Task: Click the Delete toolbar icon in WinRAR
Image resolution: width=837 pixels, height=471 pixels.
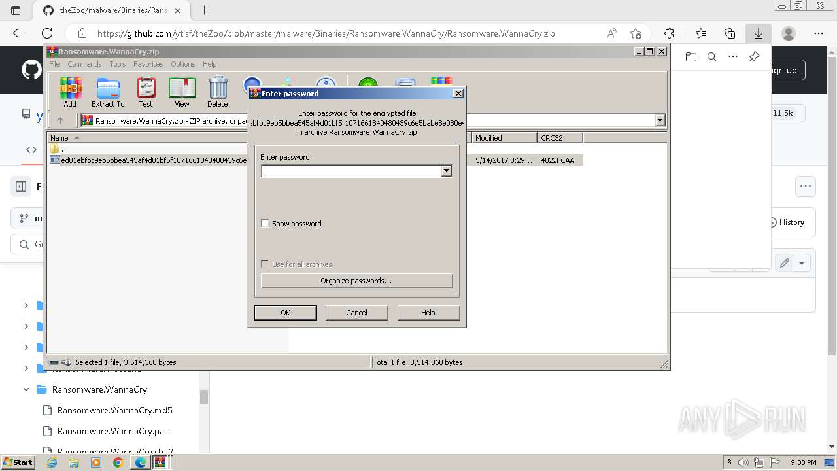Action: [x=218, y=92]
